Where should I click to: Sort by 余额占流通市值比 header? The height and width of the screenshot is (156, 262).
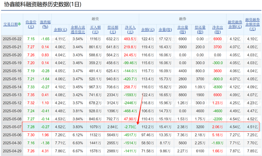pos(78,29)
